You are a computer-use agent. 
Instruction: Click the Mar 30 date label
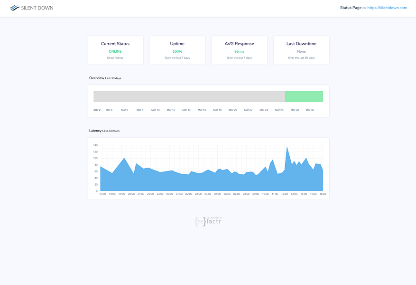(x=310, y=110)
